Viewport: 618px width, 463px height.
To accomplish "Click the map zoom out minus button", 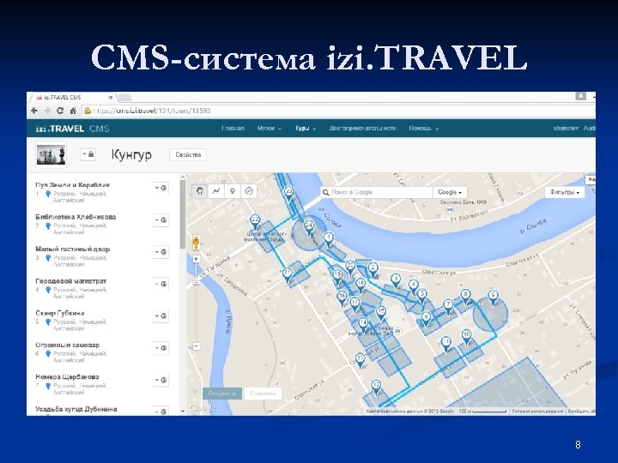I will point(196,346).
